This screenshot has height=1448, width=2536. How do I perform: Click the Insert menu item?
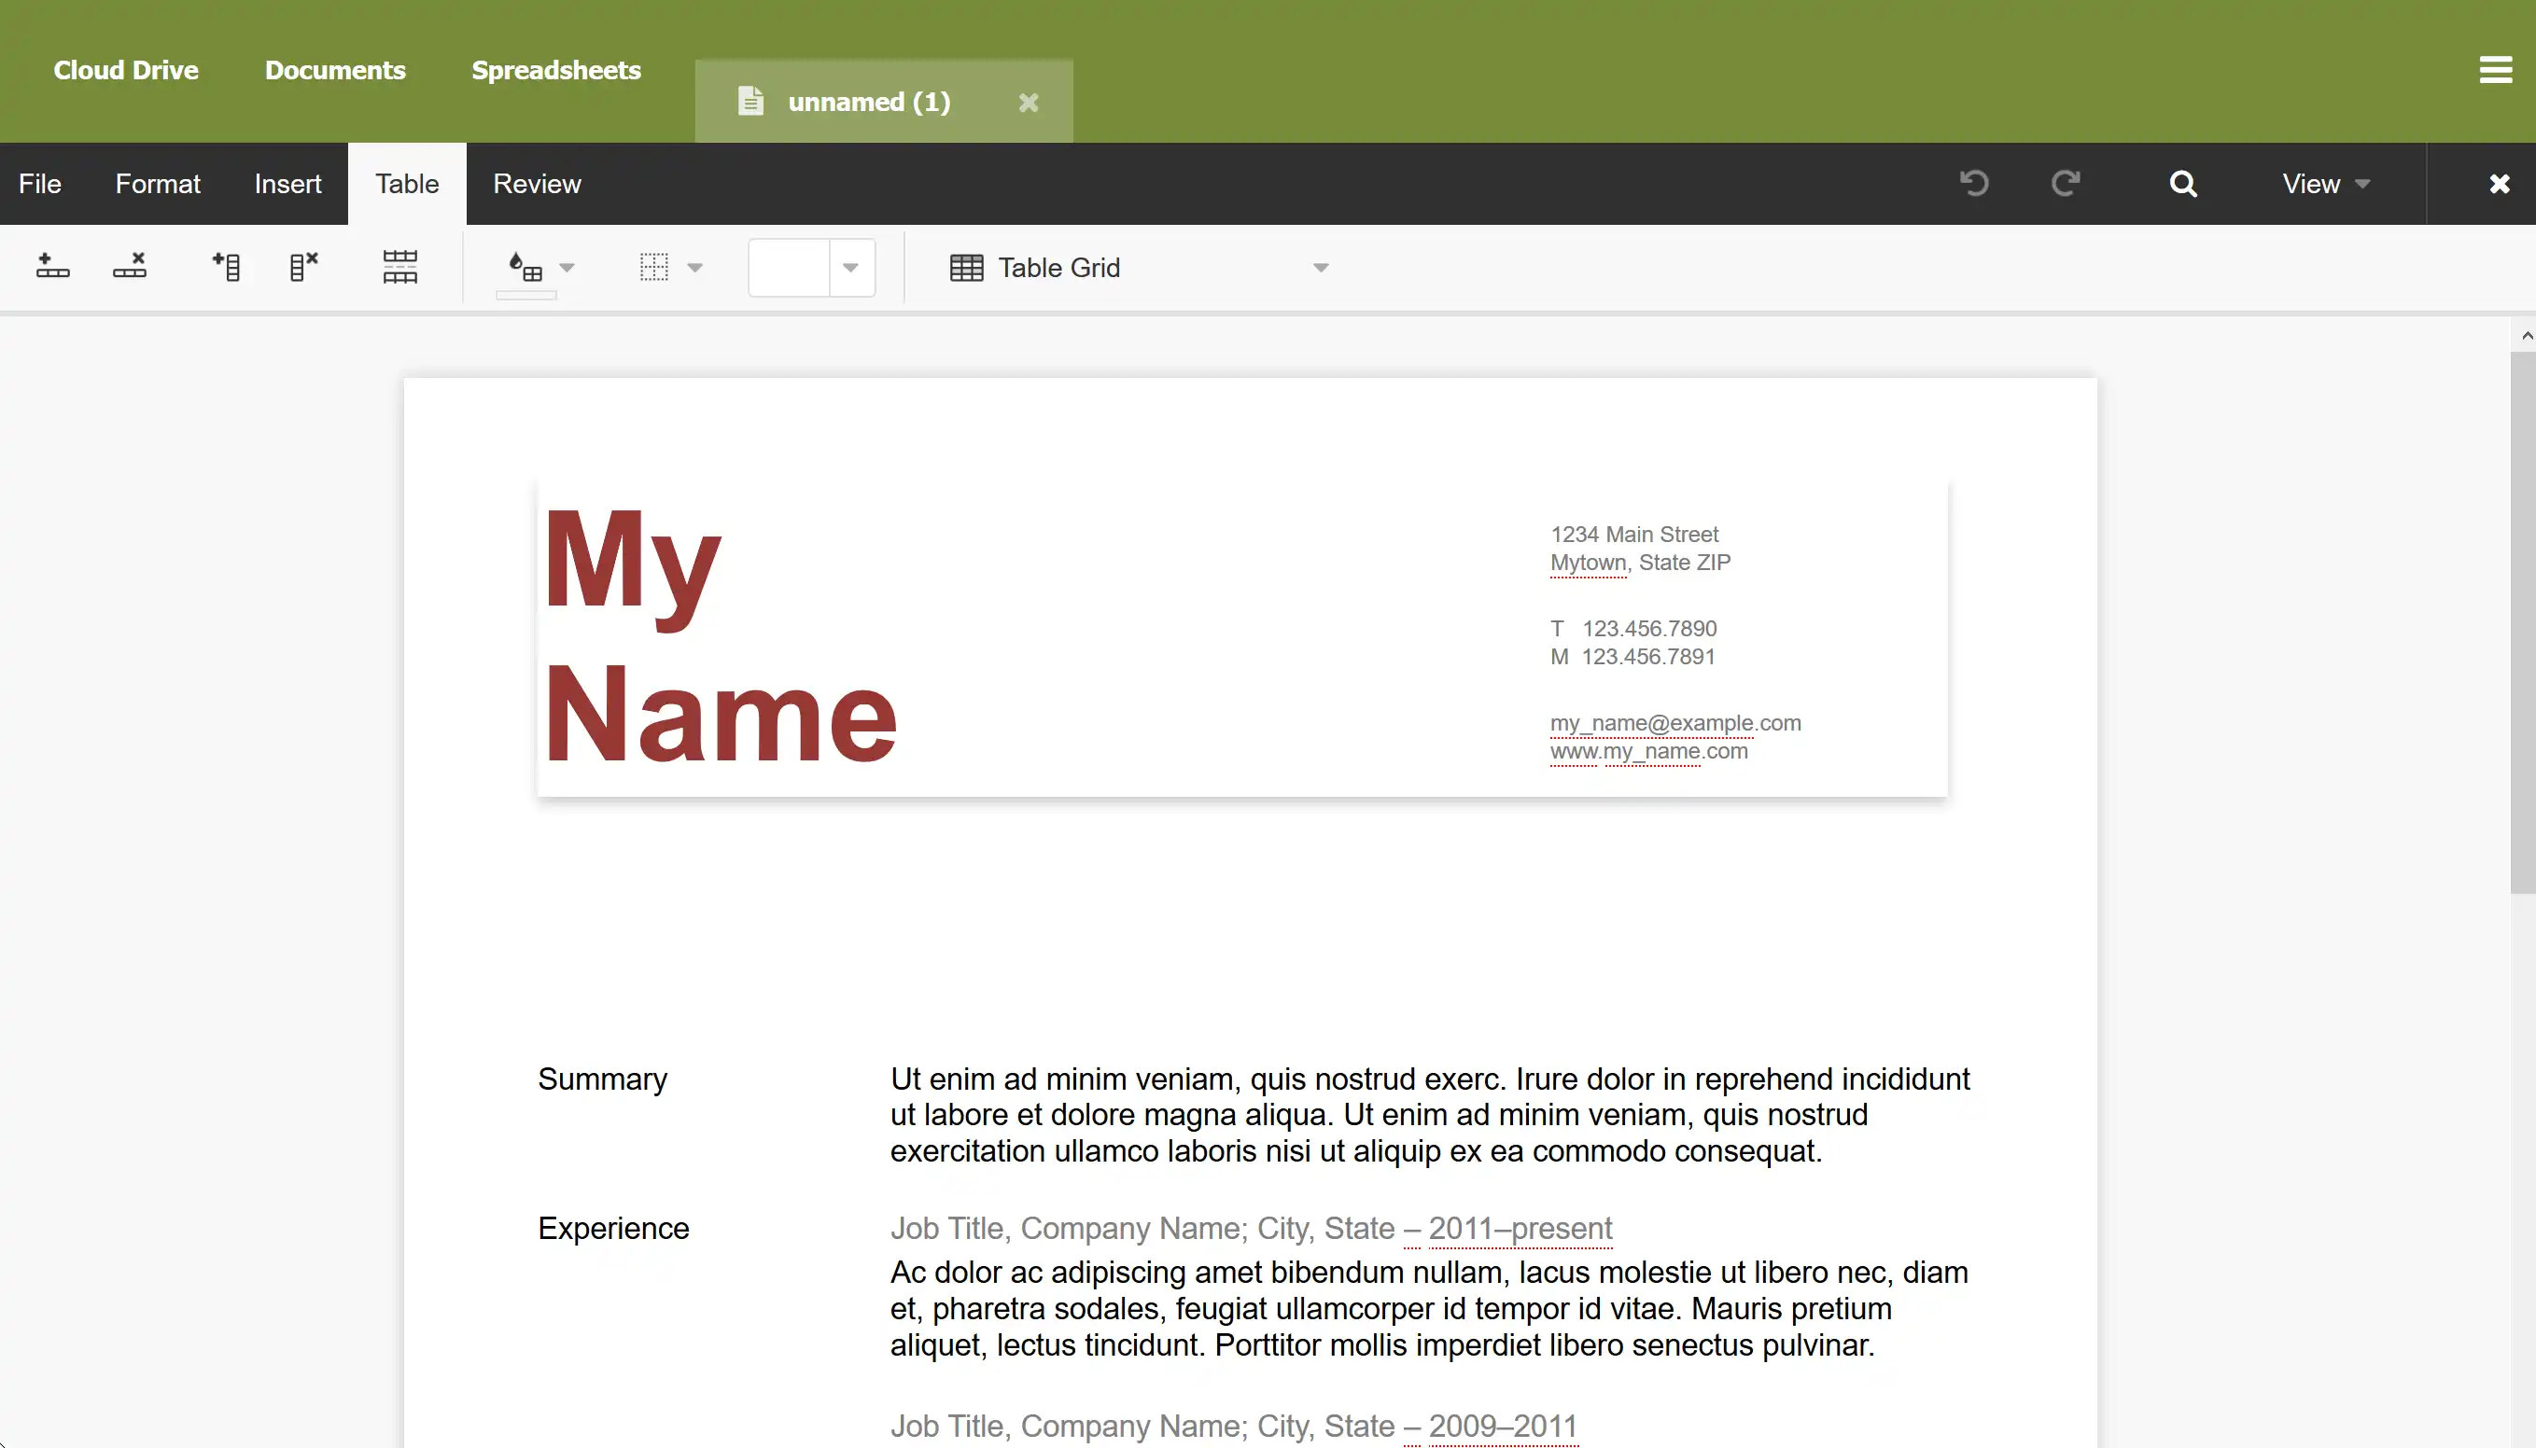pyautogui.click(x=287, y=183)
